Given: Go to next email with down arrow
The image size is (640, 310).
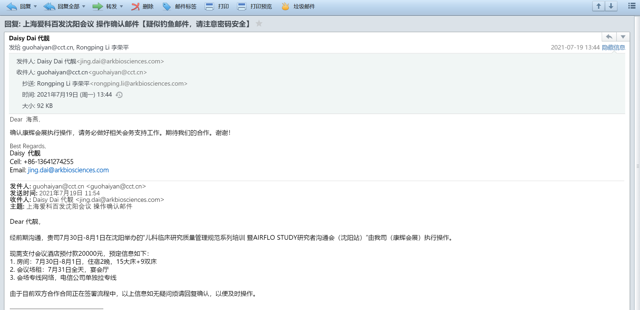Looking at the screenshot, I should click(611, 6).
